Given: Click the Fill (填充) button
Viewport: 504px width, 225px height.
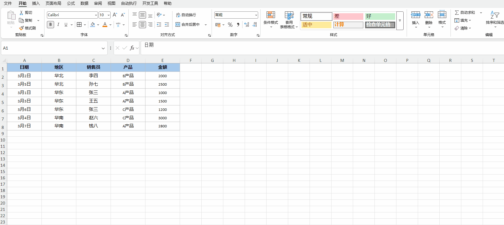Looking at the screenshot, I should 463,20.
